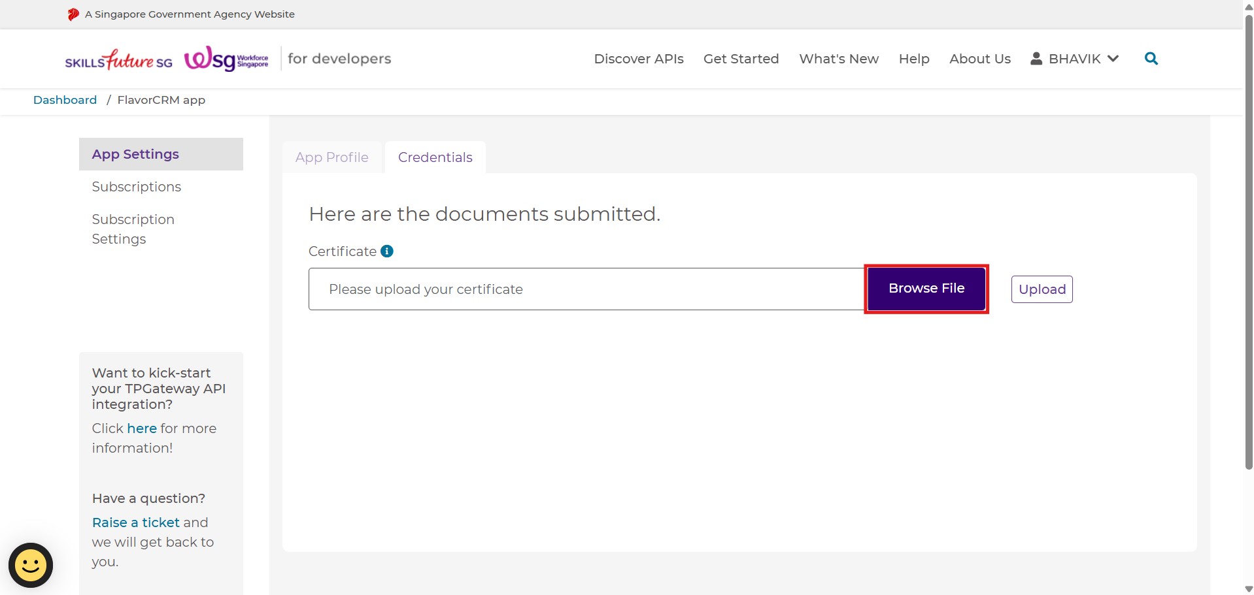Select the Credentials tab
The height and width of the screenshot is (595, 1254).
435,157
